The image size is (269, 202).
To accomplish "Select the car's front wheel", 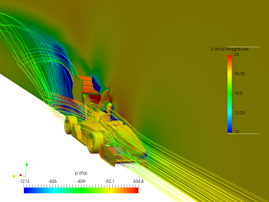I will tap(93, 144).
